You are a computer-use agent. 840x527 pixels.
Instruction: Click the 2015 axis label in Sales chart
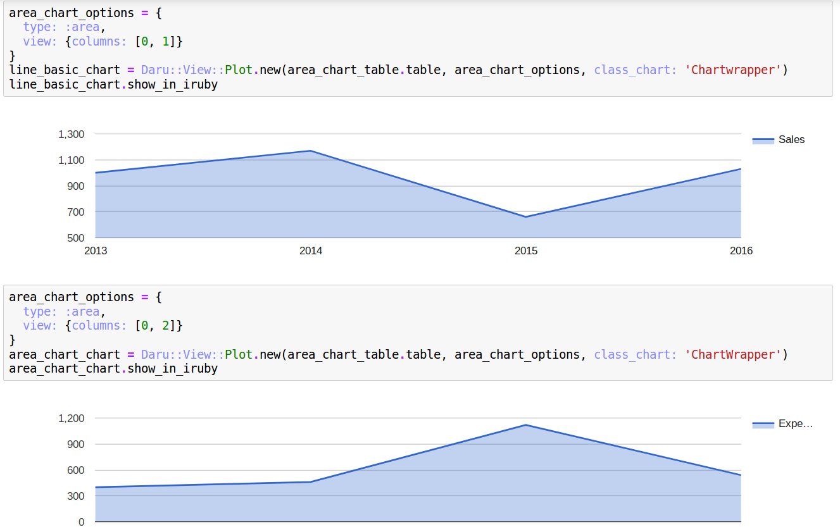point(526,251)
